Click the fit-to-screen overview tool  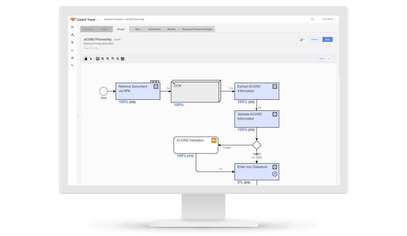tap(123, 59)
